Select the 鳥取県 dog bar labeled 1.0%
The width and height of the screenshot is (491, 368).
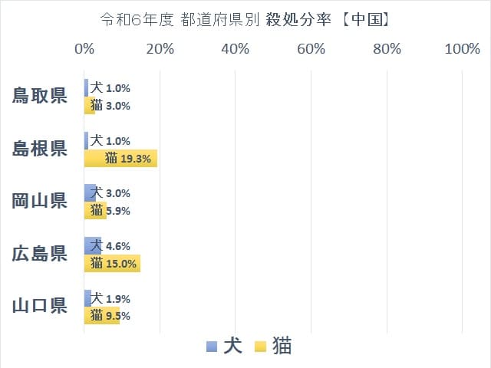[87, 87]
